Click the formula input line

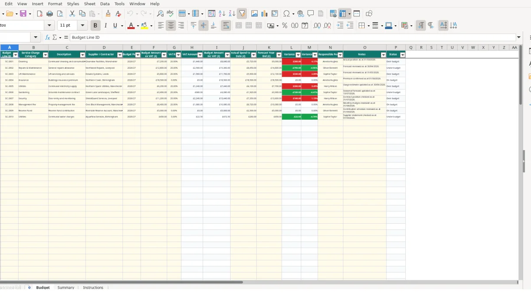[x=292, y=38]
